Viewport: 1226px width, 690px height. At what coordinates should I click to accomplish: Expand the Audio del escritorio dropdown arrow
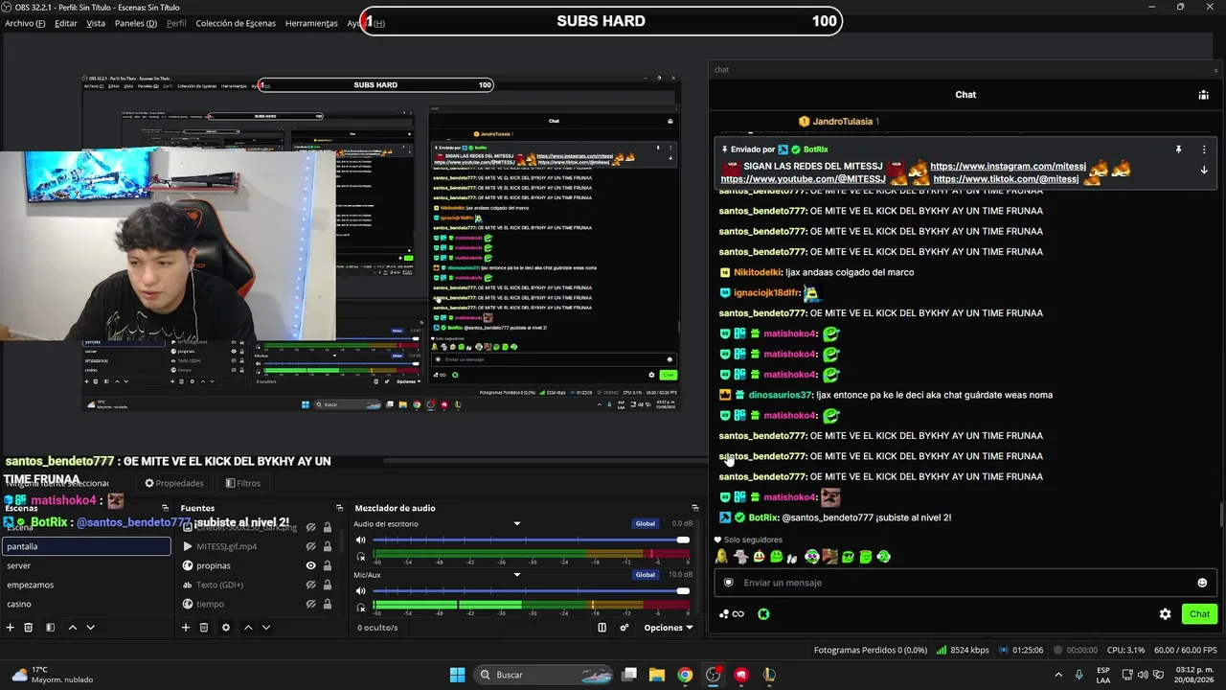pos(517,524)
